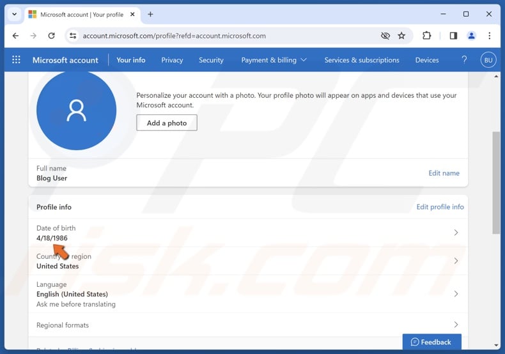The height and width of the screenshot is (354, 505).
Task: Click the scrollbar up arrow
Action: tap(496, 76)
